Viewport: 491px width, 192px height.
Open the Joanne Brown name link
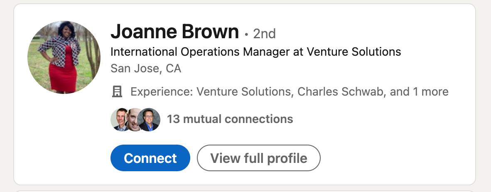point(175,32)
